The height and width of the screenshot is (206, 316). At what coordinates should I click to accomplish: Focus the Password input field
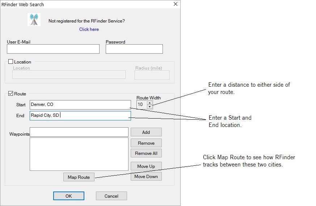coord(134,49)
